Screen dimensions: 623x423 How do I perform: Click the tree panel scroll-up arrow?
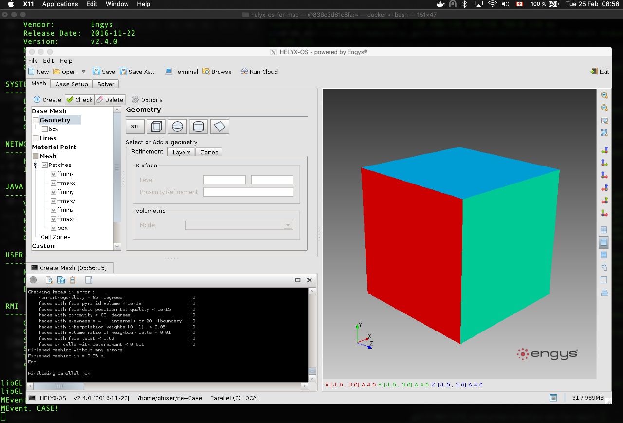(x=117, y=110)
